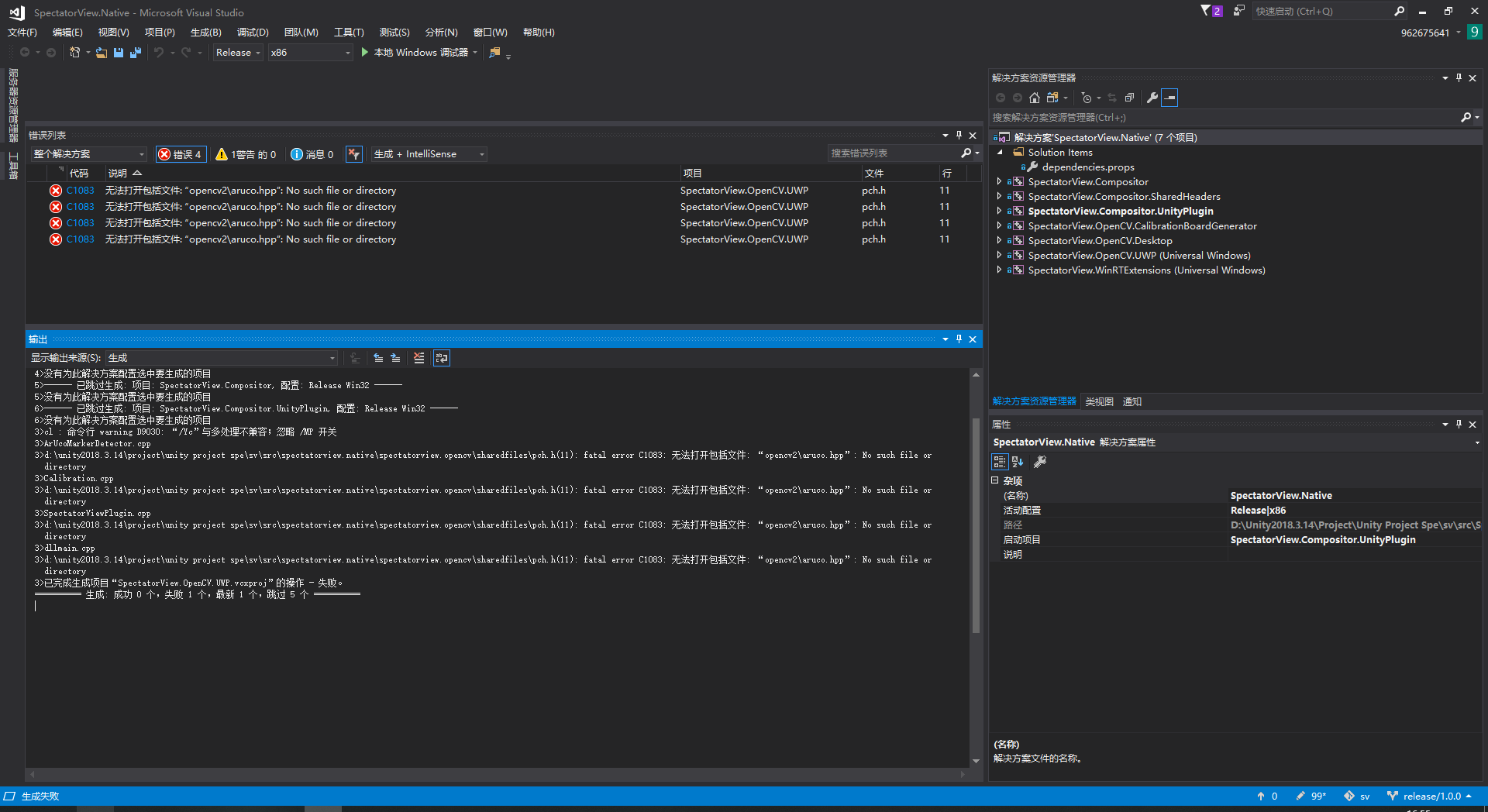Select the Properties wrench icon in Solution Explorer
The height and width of the screenshot is (812, 1488).
point(1153,98)
